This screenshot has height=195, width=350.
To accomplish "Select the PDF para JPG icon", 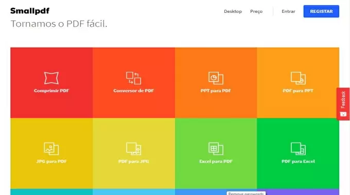I will pyautogui.click(x=133, y=149).
